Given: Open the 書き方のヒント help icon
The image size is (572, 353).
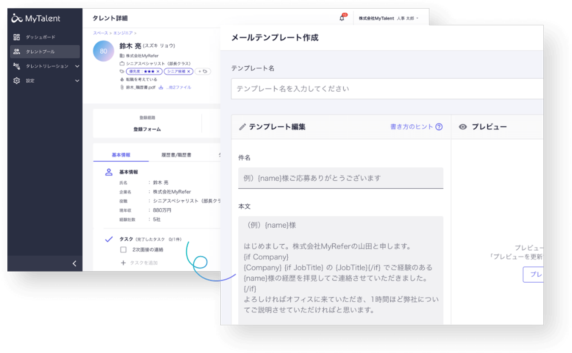Looking at the screenshot, I should pyautogui.click(x=439, y=127).
